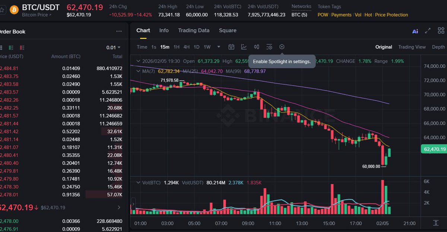
Task: Select the 1s chart interval
Action: [x=154, y=47]
